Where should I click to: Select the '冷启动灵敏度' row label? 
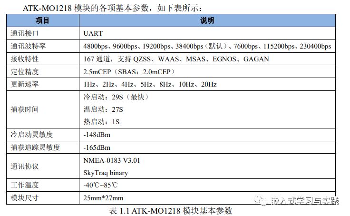(x=32, y=135)
